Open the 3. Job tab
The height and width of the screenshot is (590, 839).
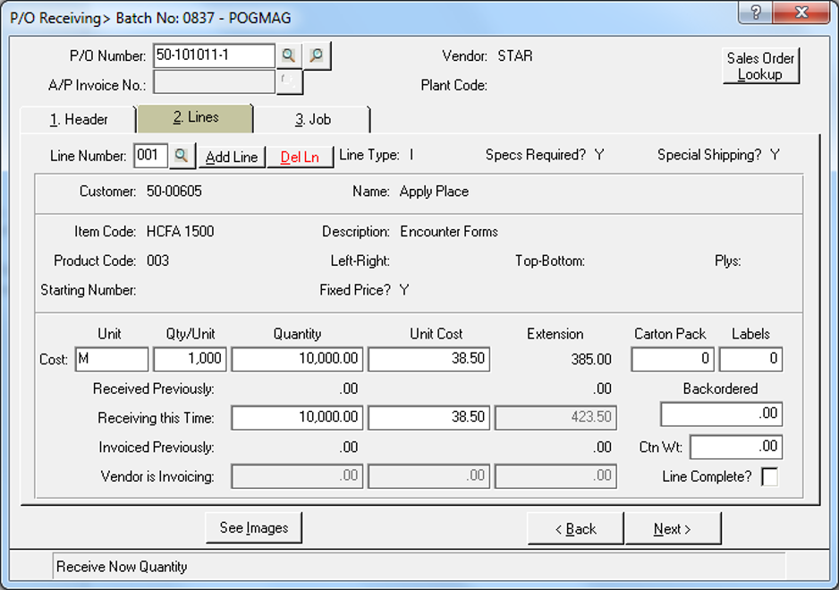pyautogui.click(x=312, y=119)
